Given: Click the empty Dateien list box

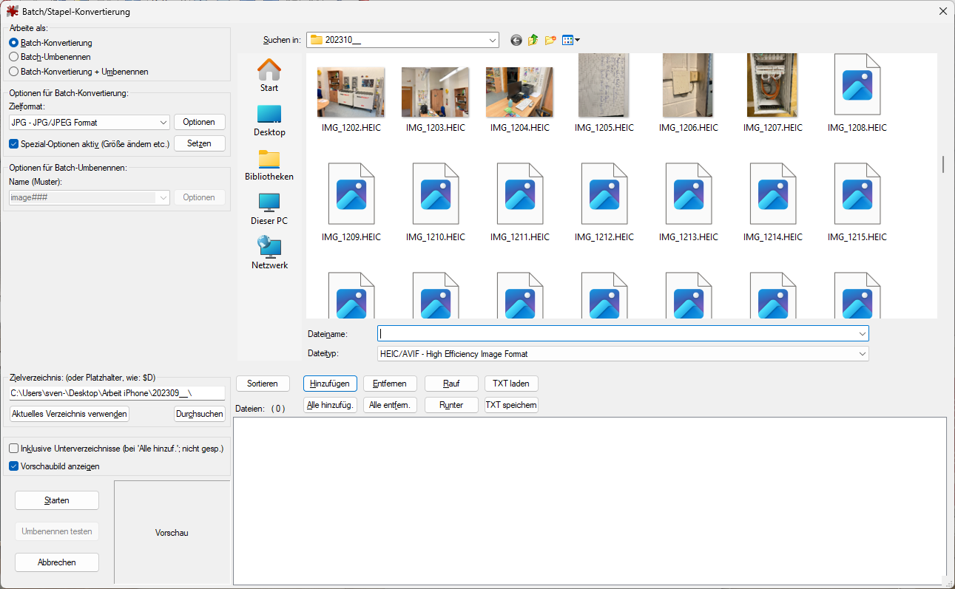Looking at the screenshot, I should tap(590, 501).
